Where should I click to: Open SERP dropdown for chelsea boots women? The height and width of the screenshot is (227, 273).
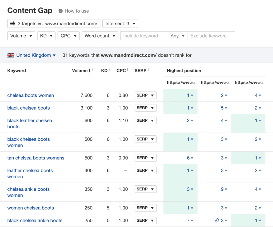click(146, 95)
